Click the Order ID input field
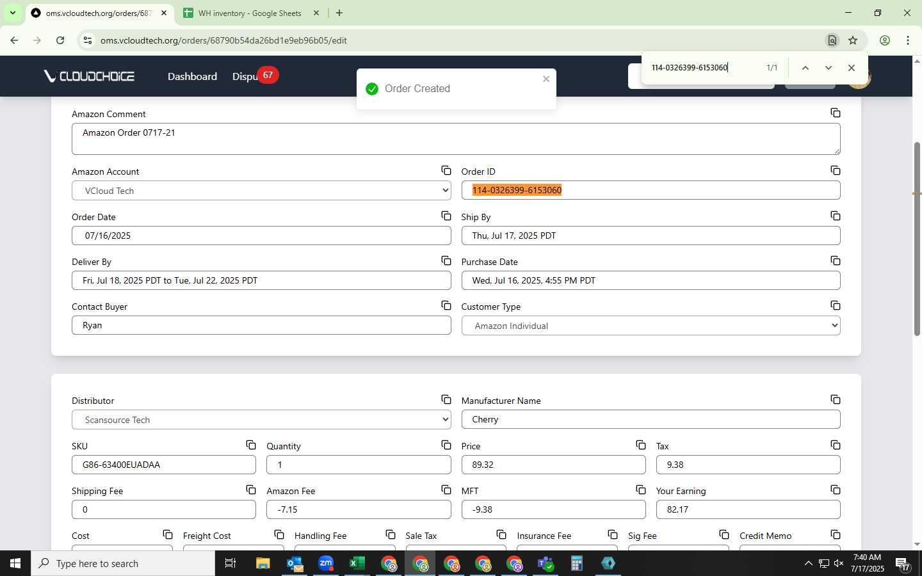This screenshot has height=576, width=922. (x=651, y=190)
